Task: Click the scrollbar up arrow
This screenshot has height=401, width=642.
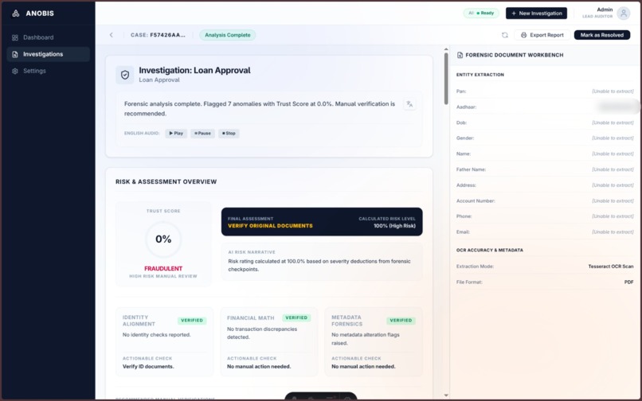Action: pyautogui.click(x=446, y=49)
